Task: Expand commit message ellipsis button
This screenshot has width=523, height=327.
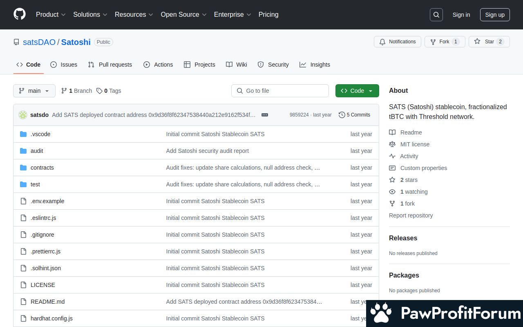Action: coord(265,115)
